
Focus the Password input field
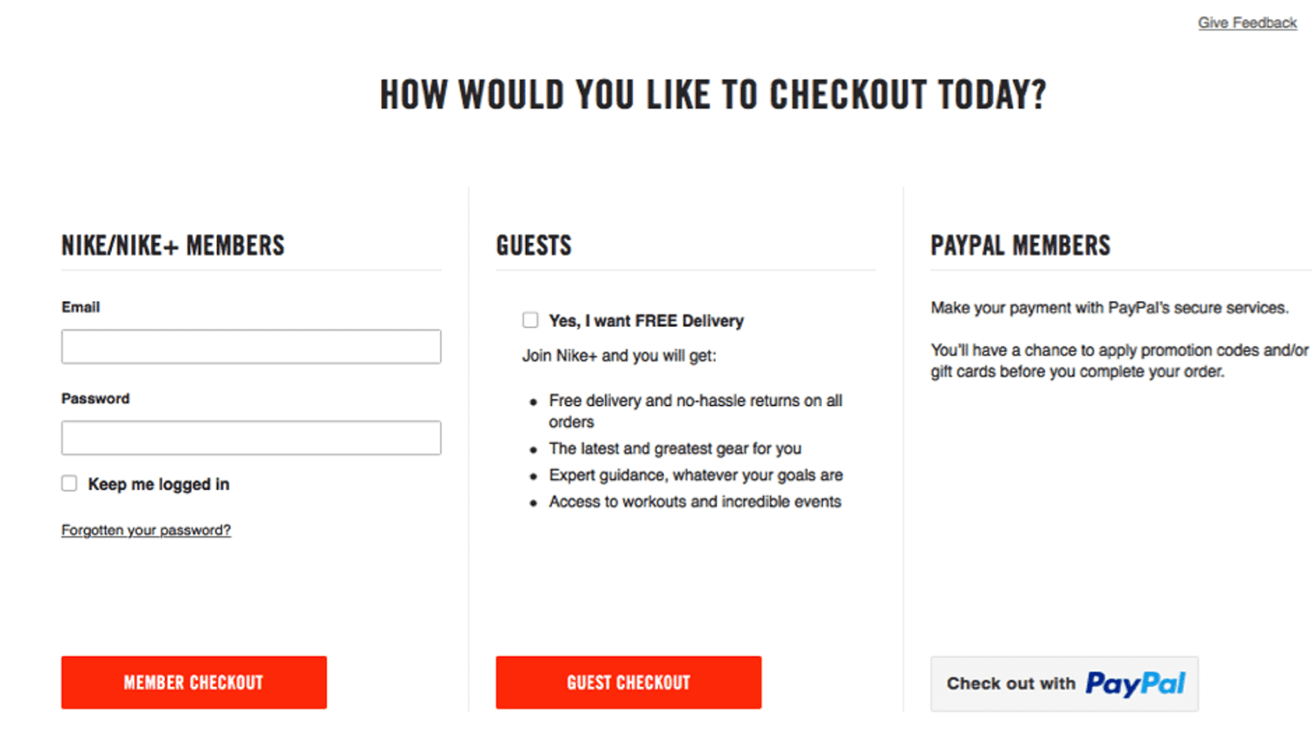point(251,438)
